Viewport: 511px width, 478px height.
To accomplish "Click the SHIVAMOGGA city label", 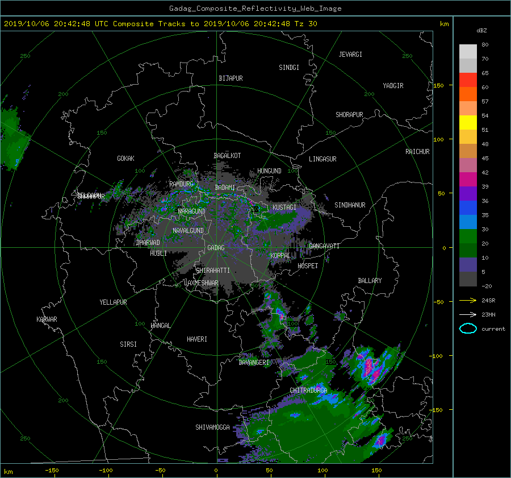I will (x=212, y=427).
